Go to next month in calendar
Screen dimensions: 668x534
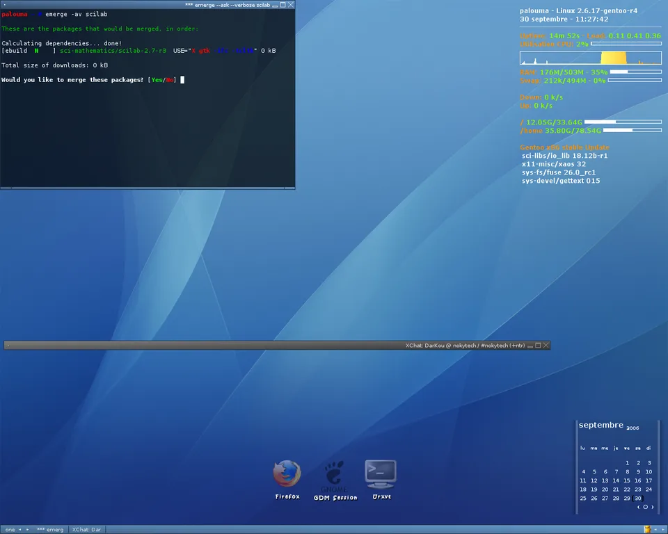coord(652,507)
